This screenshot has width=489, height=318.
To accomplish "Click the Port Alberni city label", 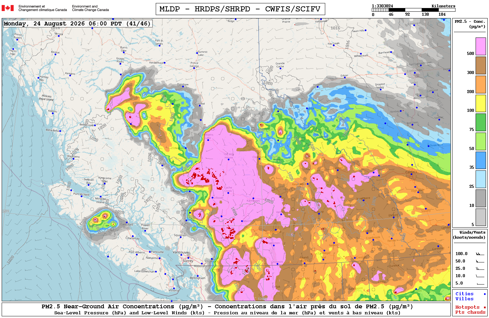I will click(137, 252).
